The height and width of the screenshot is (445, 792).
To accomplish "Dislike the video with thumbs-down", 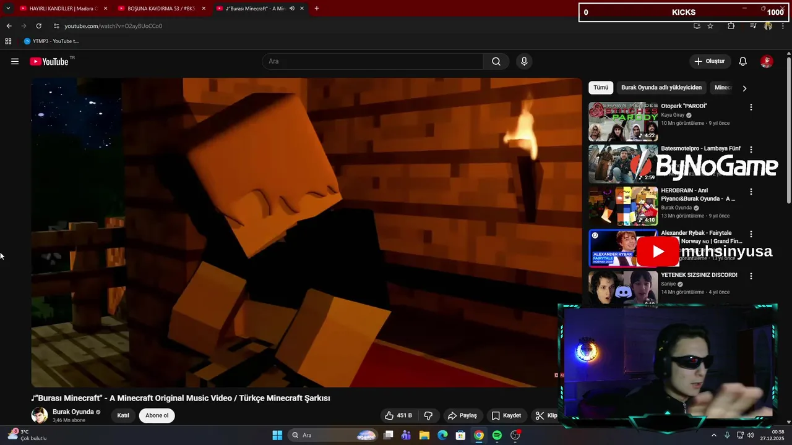I will [x=428, y=415].
